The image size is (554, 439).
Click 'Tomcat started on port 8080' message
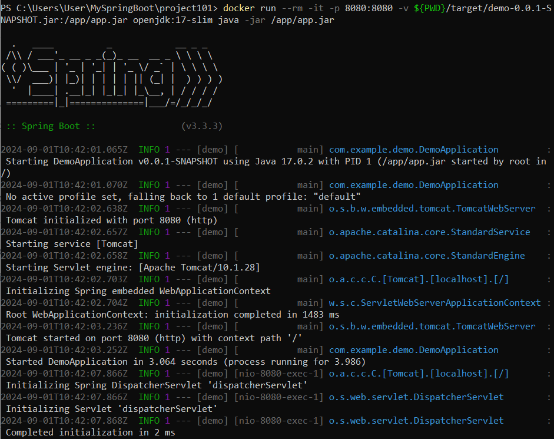tap(154, 339)
